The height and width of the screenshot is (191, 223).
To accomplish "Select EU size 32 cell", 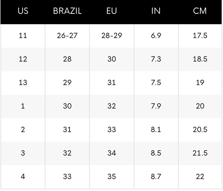I will [111, 106].
